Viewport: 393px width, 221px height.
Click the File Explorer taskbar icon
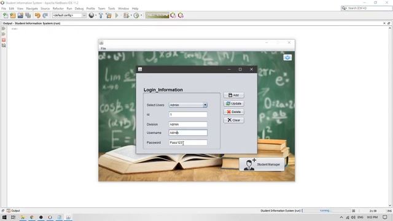click(23, 217)
